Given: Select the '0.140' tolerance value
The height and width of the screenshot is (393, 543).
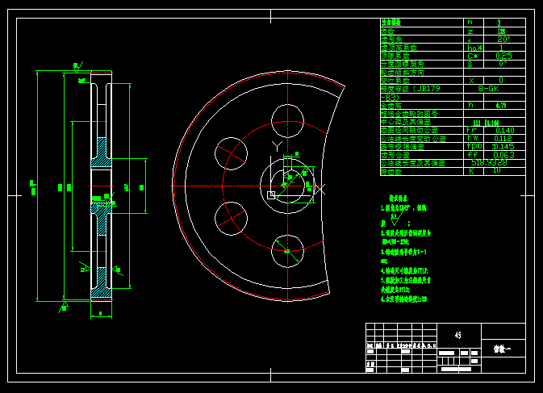Looking at the screenshot, I should [505, 131].
